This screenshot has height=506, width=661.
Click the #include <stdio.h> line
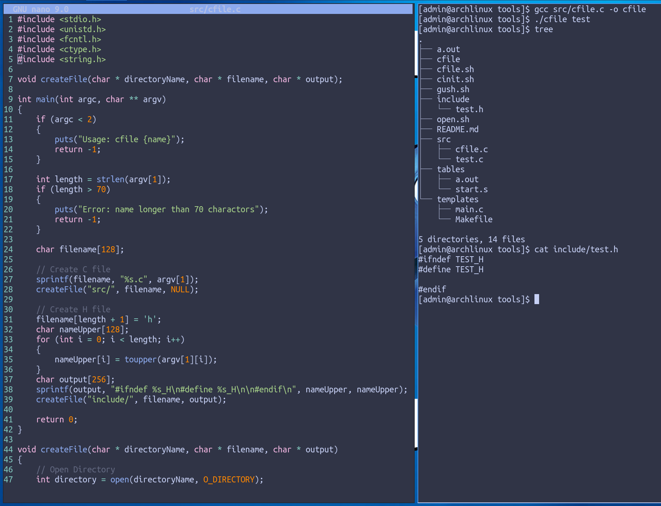(x=59, y=19)
